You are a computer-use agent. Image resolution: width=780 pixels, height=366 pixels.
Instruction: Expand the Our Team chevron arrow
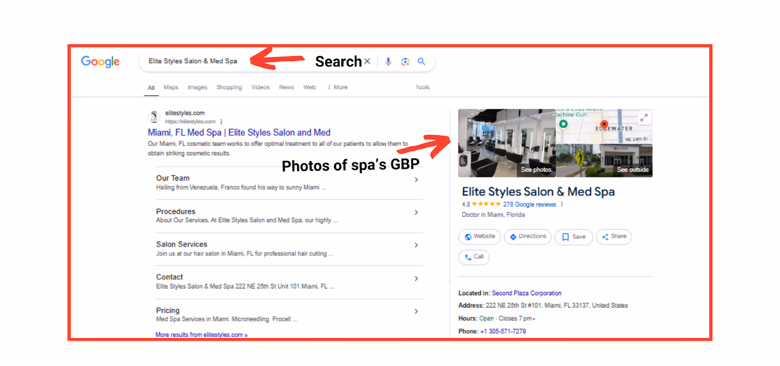point(416,180)
